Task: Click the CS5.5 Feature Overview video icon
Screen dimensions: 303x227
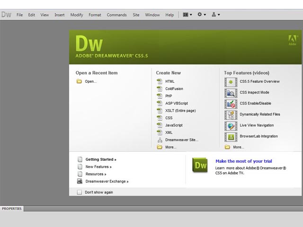Action: (231, 82)
